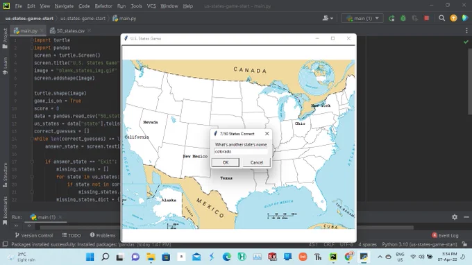The image size is (472, 265).
Task: Open the TODO tool window
Action: click(71, 235)
